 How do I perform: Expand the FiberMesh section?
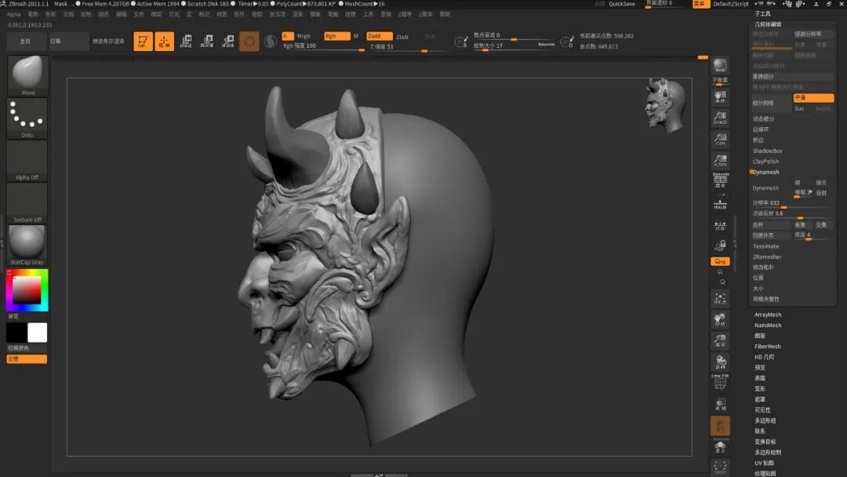click(x=768, y=346)
